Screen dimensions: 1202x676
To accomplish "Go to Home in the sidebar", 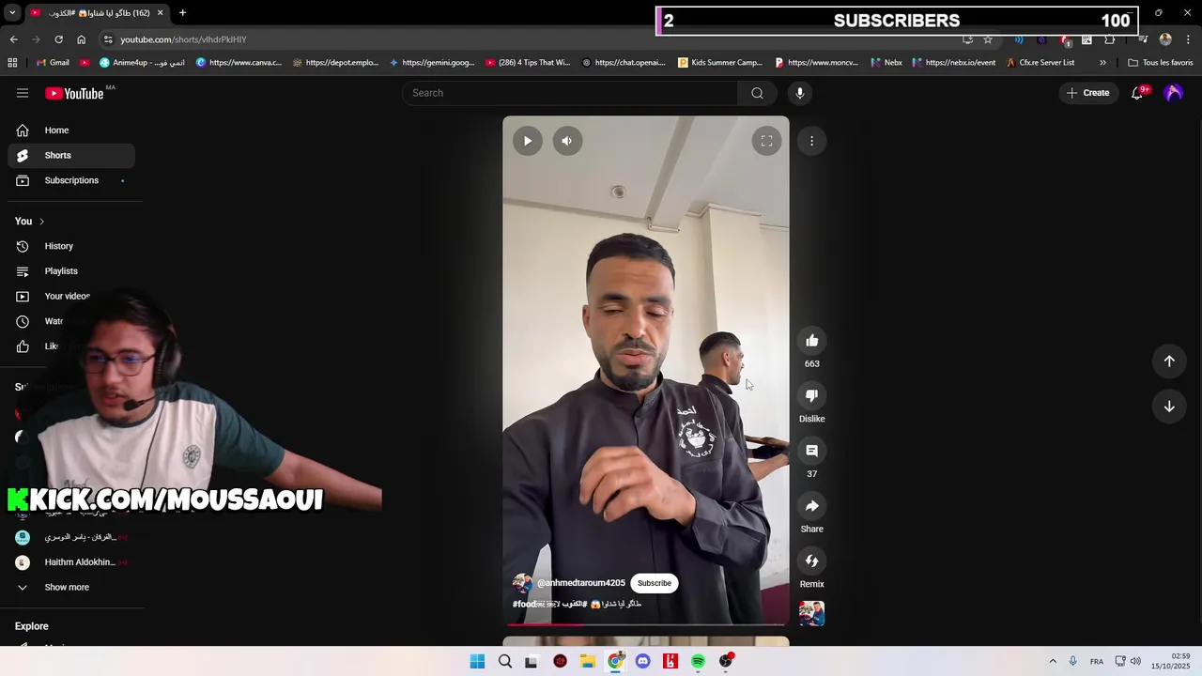I will tap(71, 131).
